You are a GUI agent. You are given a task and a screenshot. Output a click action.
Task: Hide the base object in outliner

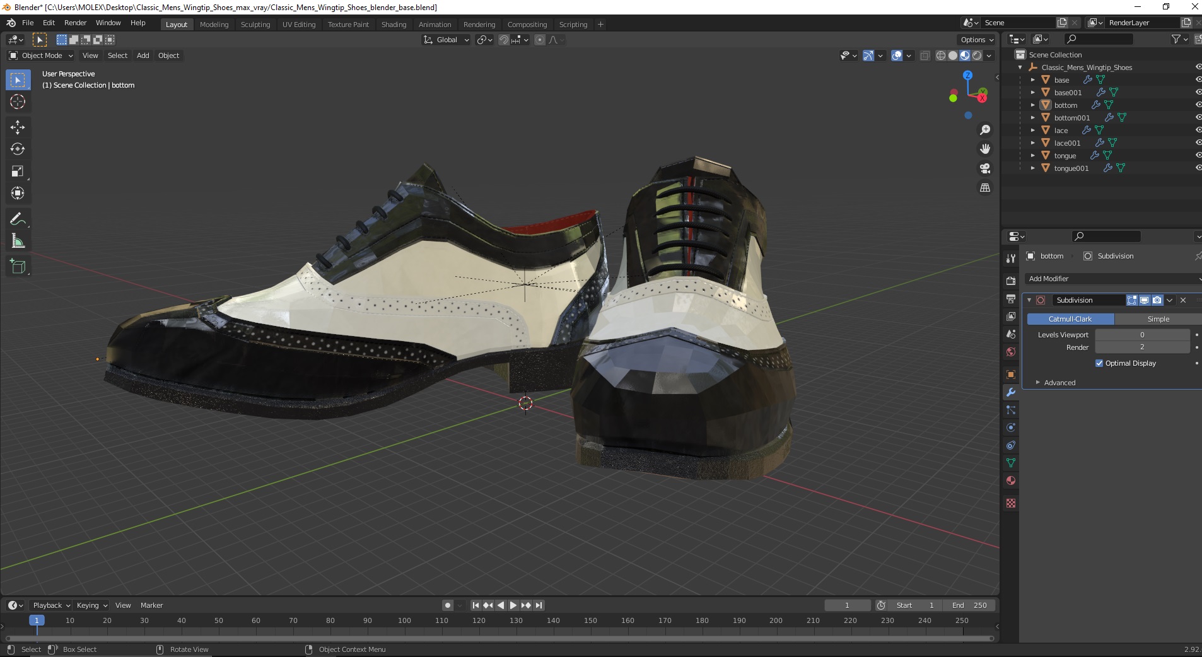(1198, 80)
